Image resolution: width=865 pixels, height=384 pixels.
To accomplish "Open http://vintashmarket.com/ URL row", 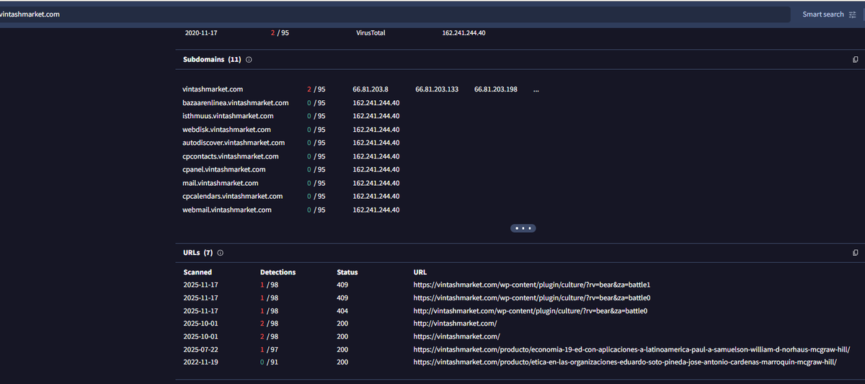I will click(x=455, y=323).
